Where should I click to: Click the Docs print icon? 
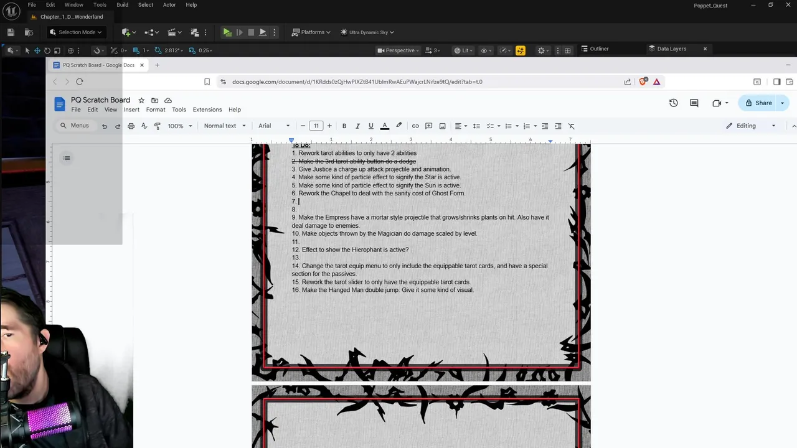tap(131, 126)
